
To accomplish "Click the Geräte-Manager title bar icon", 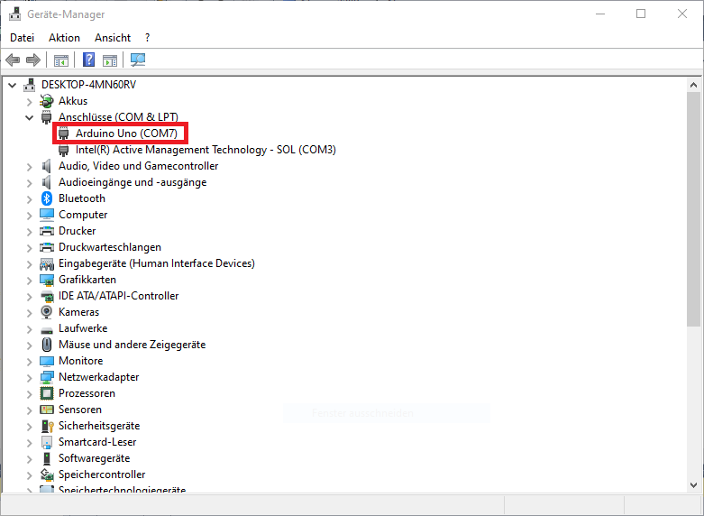I will 14,14.
